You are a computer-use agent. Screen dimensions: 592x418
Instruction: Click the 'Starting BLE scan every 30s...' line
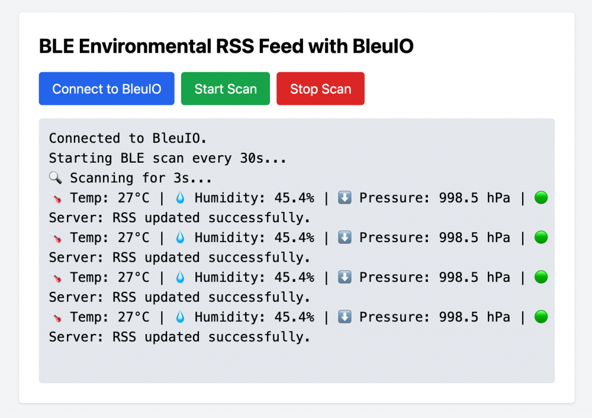[168, 158]
